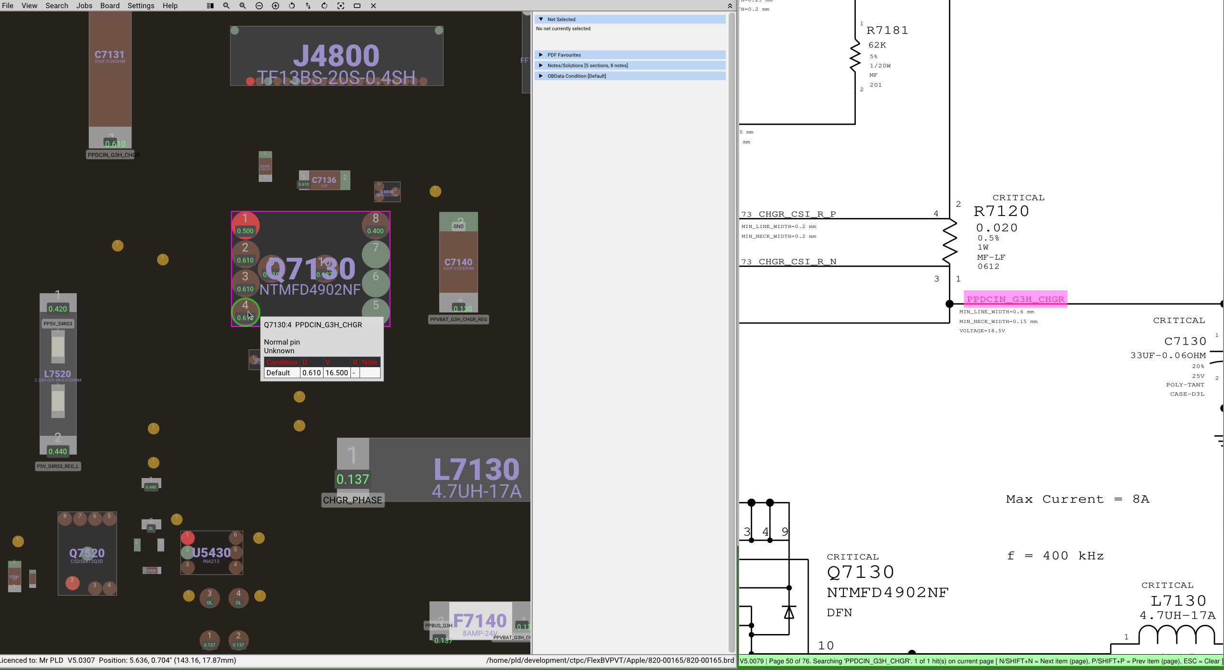Click the highlighted PPDCIN_G3H_CHGR schematic net
The height and width of the screenshot is (670, 1224).
[x=1015, y=299]
